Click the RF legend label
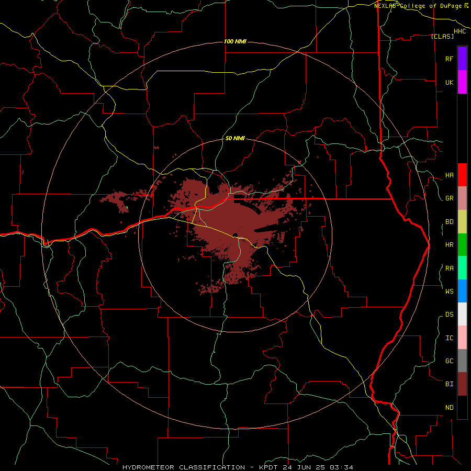Image resolution: width=471 pixels, height=471 pixels. [x=449, y=59]
